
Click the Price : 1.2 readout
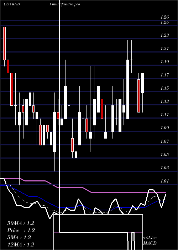coord(21,230)
